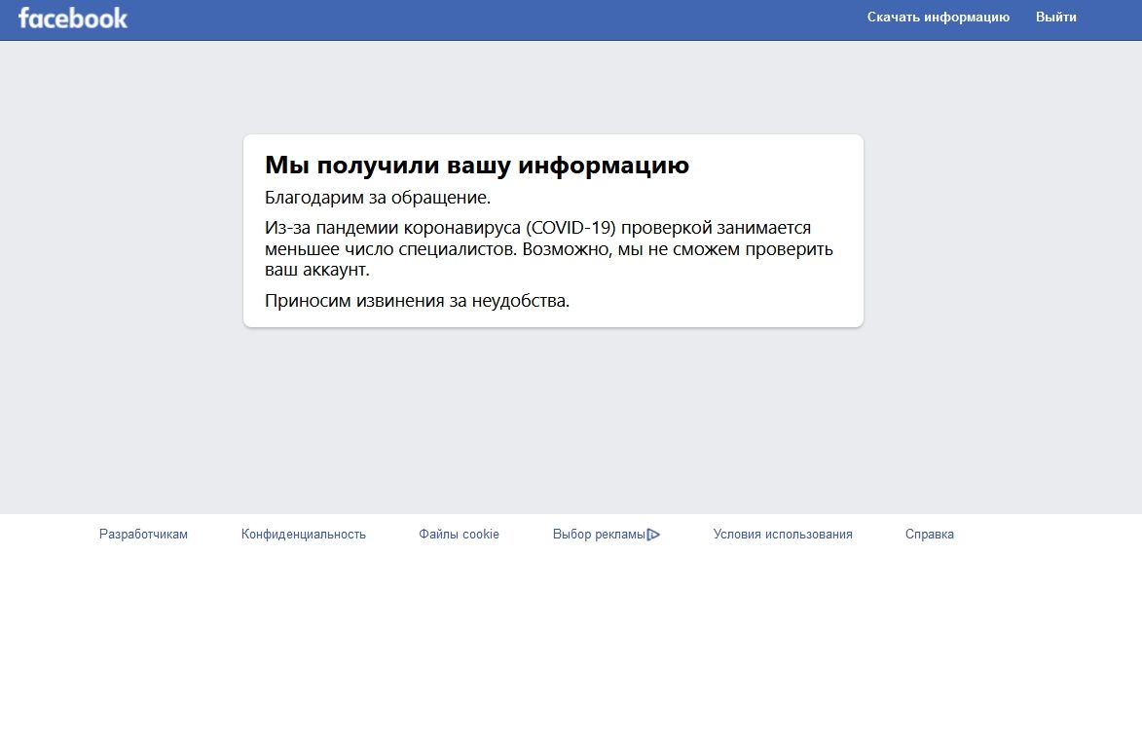Click the Facebook logo in header
Viewport: 1142px width, 741px height.
coord(73,19)
